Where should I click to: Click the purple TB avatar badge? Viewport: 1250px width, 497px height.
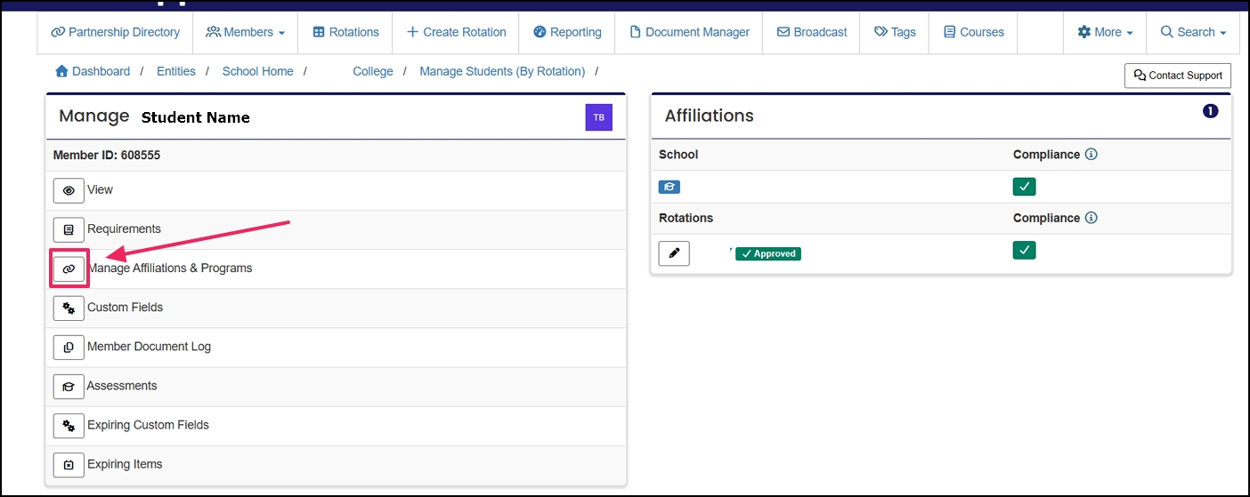[598, 117]
